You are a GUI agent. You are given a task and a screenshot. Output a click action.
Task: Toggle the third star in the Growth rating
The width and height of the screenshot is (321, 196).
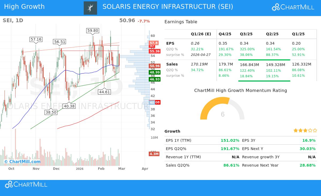[x=305, y=130]
